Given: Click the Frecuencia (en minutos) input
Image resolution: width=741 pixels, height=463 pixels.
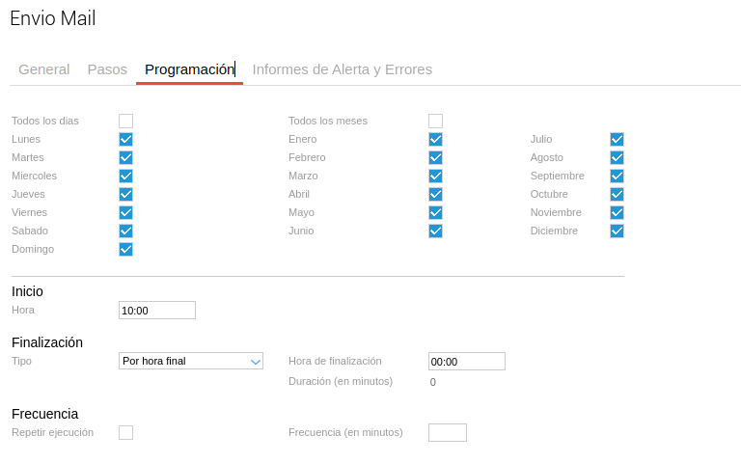Looking at the screenshot, I should (x=448, y=433).
